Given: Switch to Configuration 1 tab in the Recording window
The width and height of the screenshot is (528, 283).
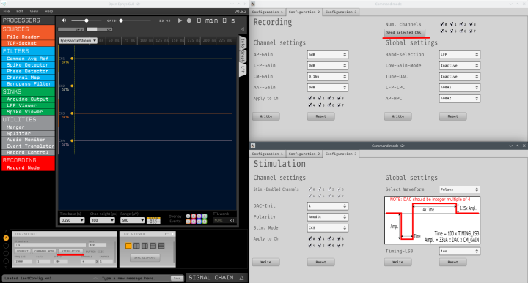Looking at the screenshot, I should tap(268, 12).
